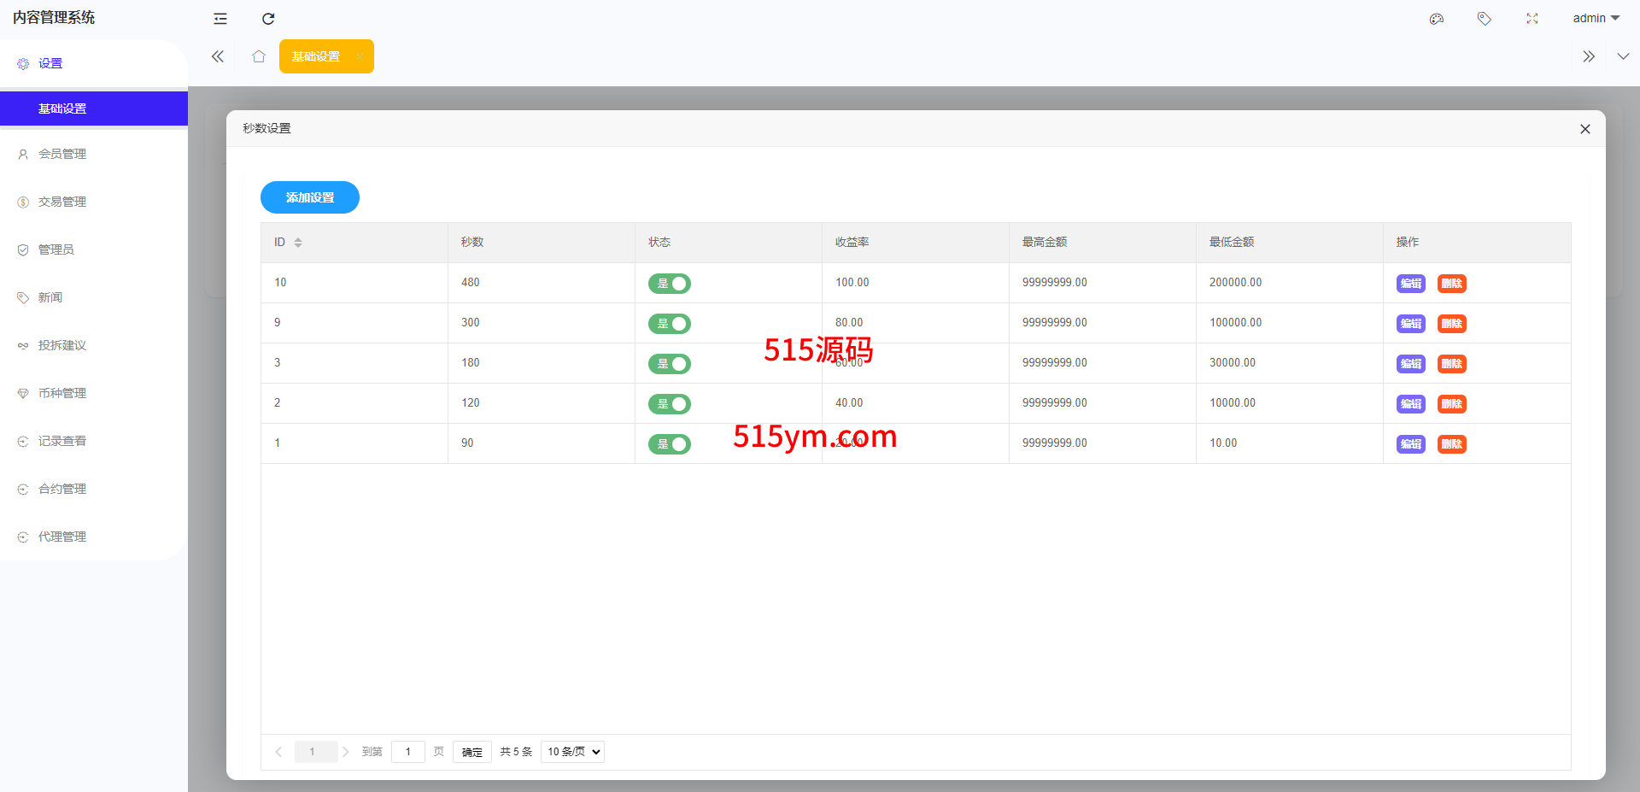This screenshot has width=1640, height=792.
Task: Toggle status switch for 480 seconds row
Action: (670, 284)
